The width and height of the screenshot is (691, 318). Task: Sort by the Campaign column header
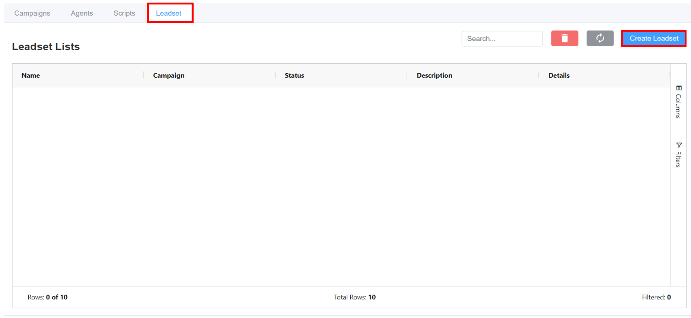169,76
